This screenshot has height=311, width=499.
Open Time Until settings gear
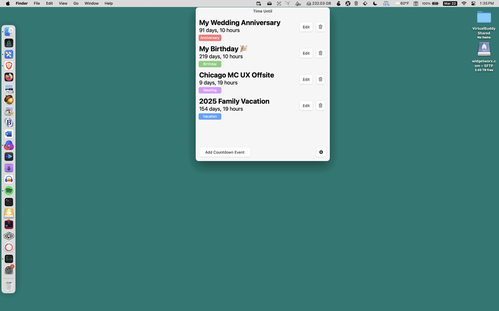[321, 152]
